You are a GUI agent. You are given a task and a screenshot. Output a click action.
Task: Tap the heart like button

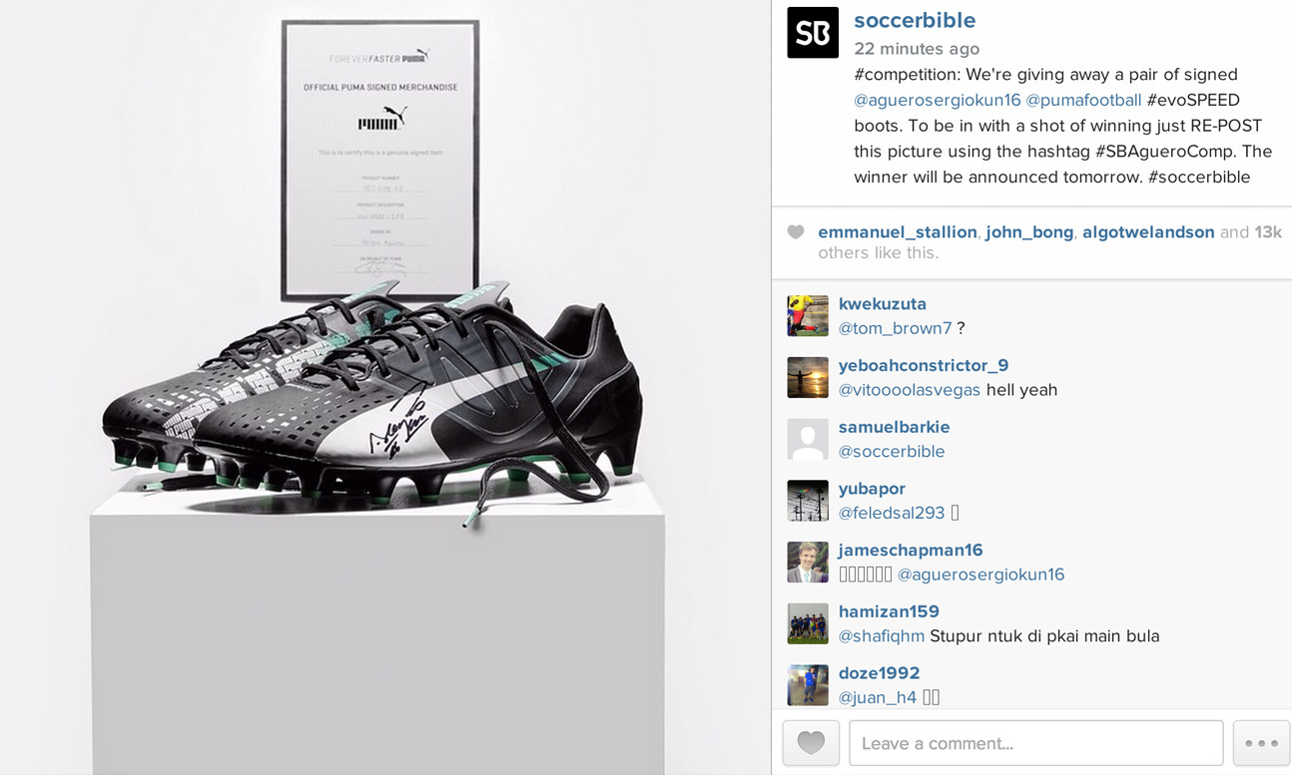pos(811,743)
